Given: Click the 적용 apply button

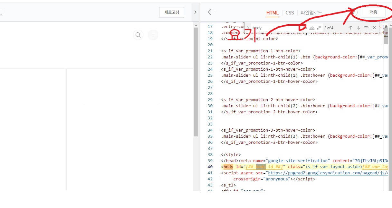Looking at the screenshot, I should pyautogui.click(x=373, y=12).
